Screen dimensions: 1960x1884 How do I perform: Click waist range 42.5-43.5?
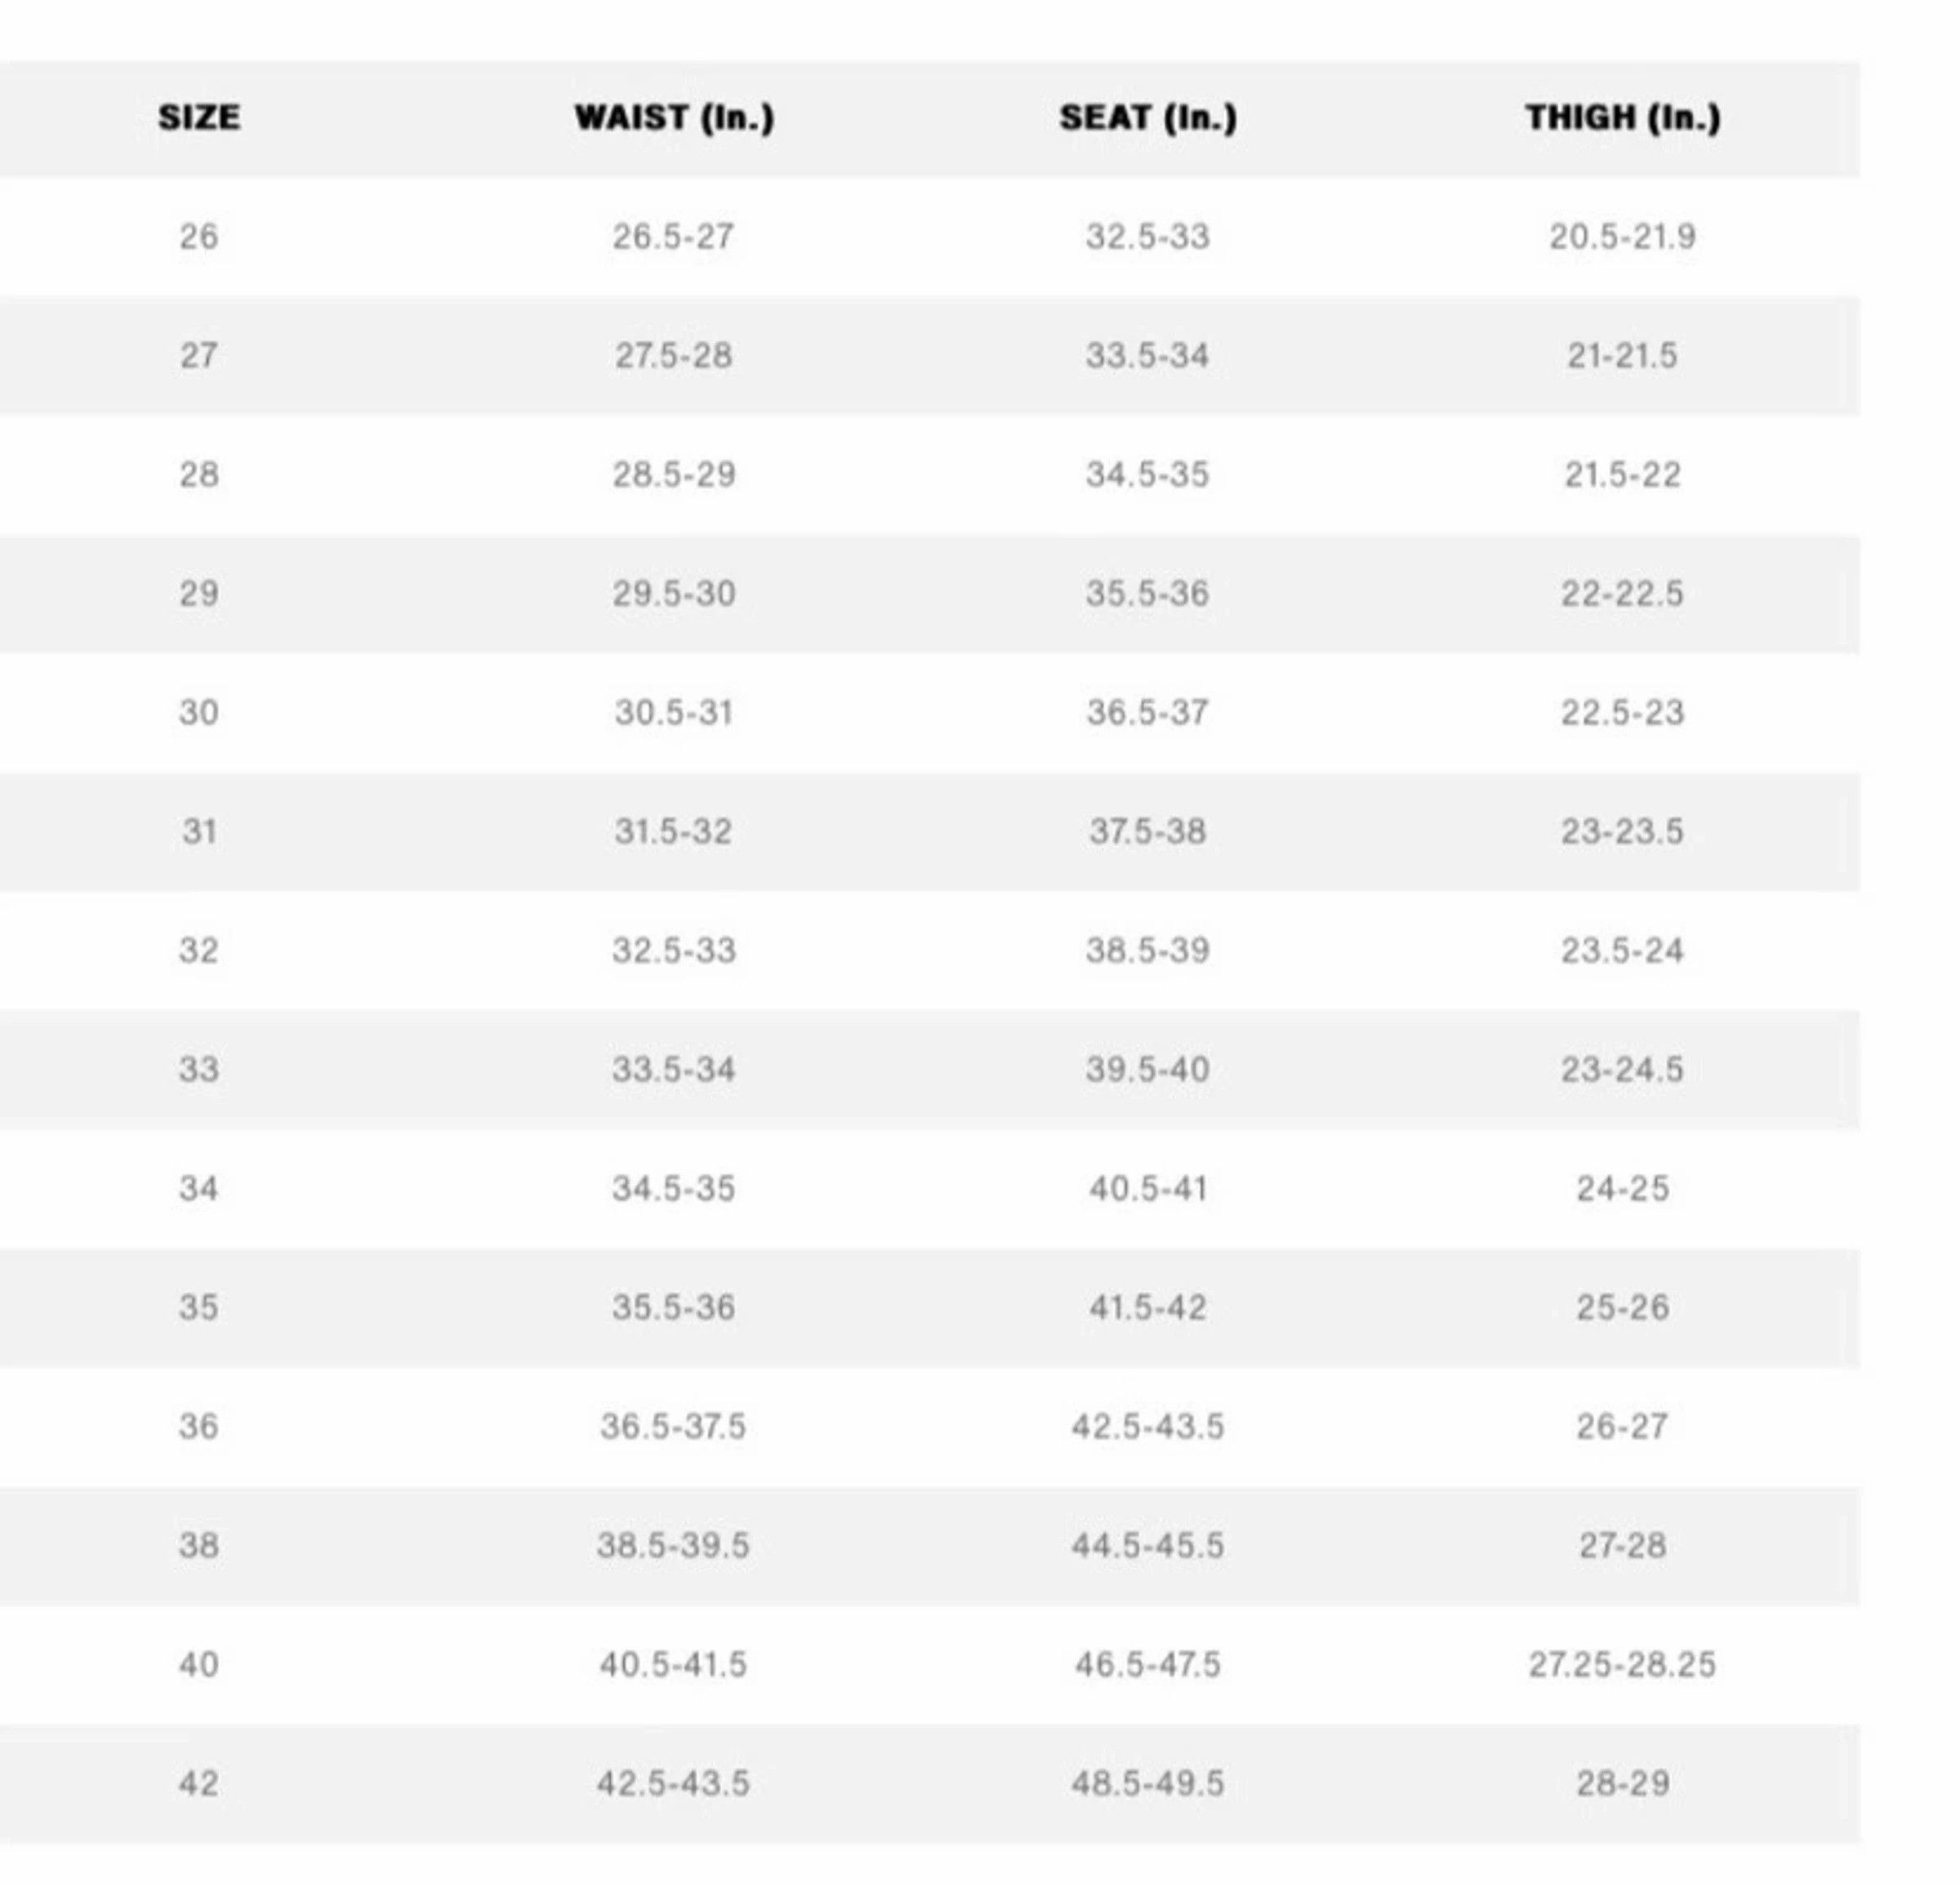(674, 1784)
